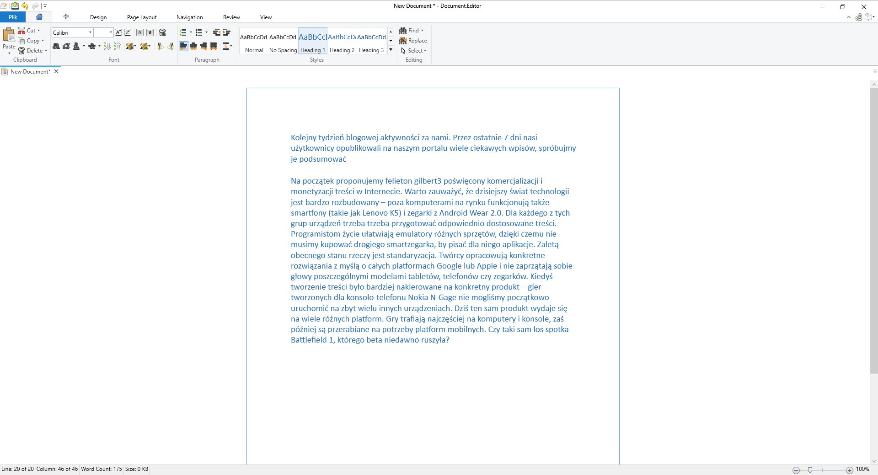This screenshot has height=475, width=878.
Task: Switch to the Review ribbon tab
Action: tap(231, 17)
